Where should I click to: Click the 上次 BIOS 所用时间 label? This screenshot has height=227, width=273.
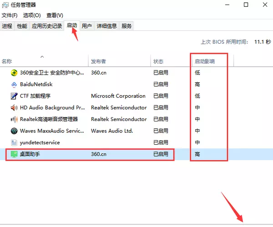point(224,42)
